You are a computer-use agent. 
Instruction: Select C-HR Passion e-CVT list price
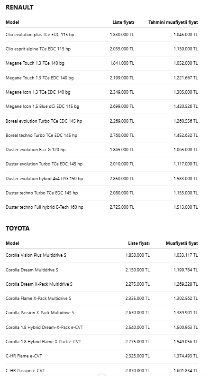(x=137, y=370)
